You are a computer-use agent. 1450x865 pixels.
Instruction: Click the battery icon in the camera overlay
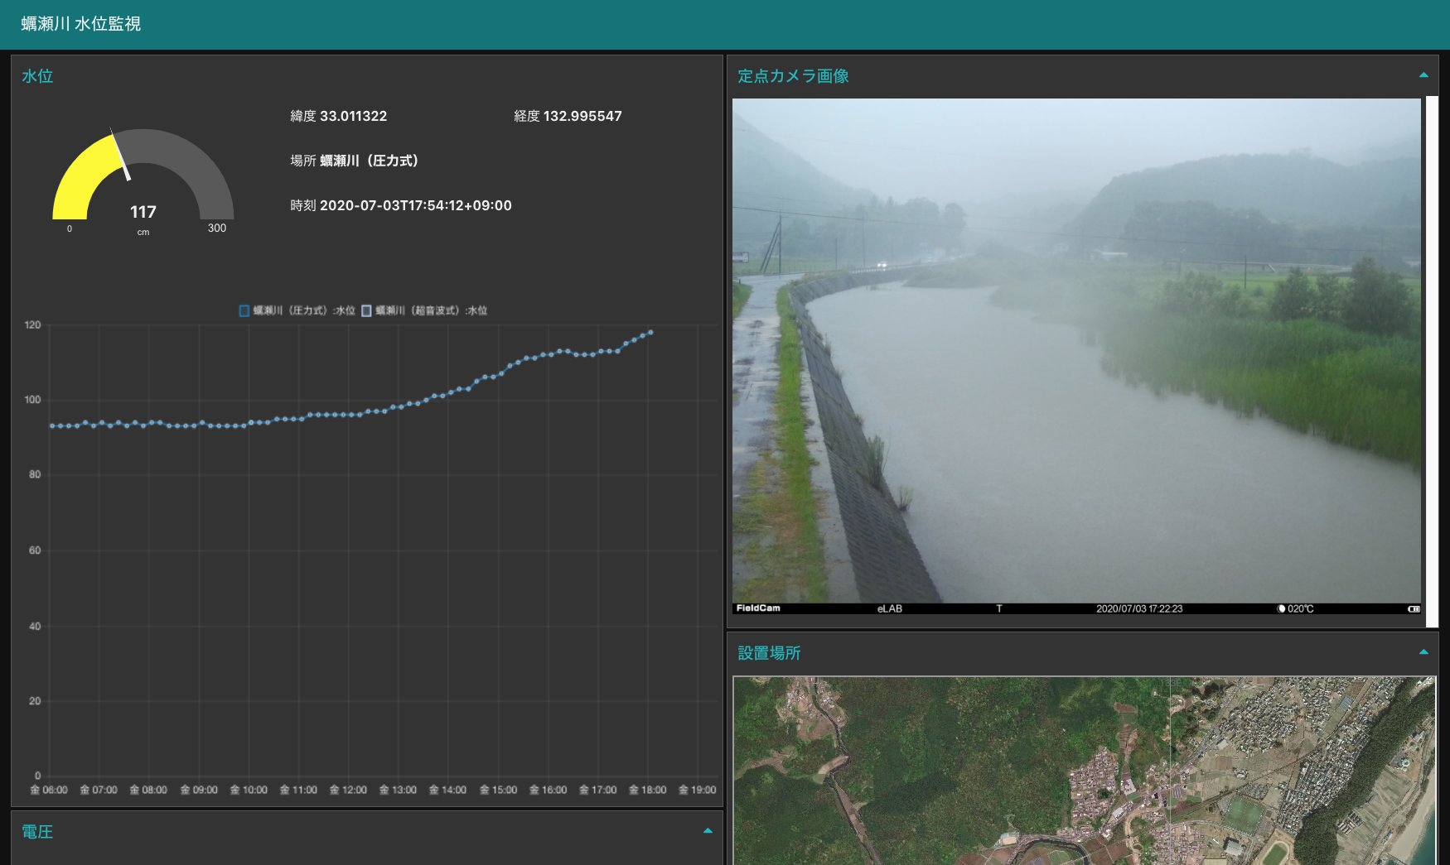tap(1414, 608)
